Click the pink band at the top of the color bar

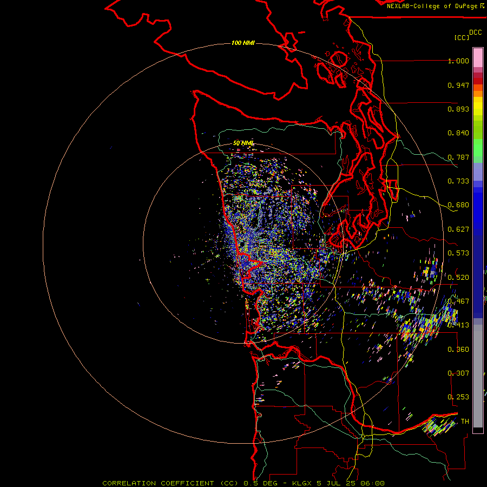point(478,58)
